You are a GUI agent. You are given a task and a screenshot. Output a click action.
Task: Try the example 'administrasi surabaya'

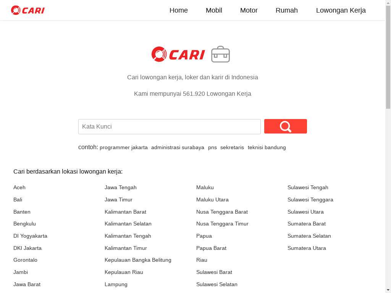[x=178, y=148]
